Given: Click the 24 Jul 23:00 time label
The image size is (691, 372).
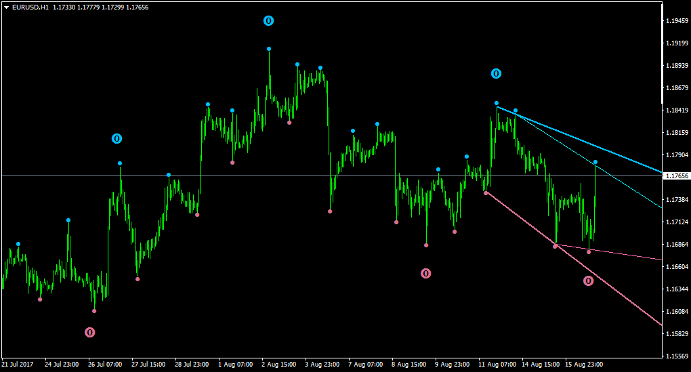Looking at the screenshot, I should click(62, 365).
